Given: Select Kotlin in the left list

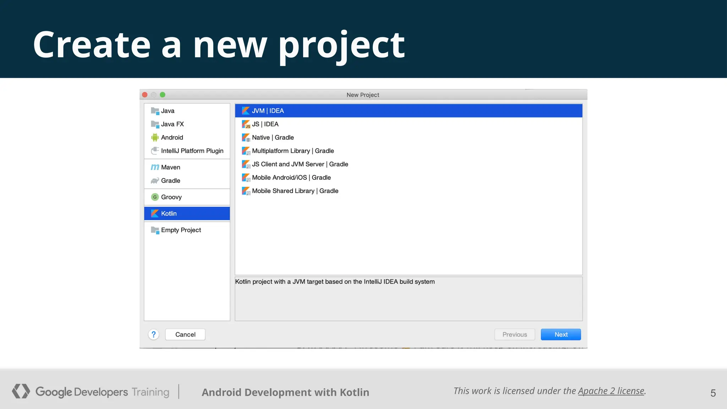Looking at the screenshot, I should (x=187, y=213).
